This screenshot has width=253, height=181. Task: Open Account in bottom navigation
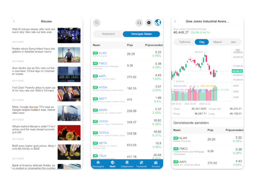coord(156,164)
